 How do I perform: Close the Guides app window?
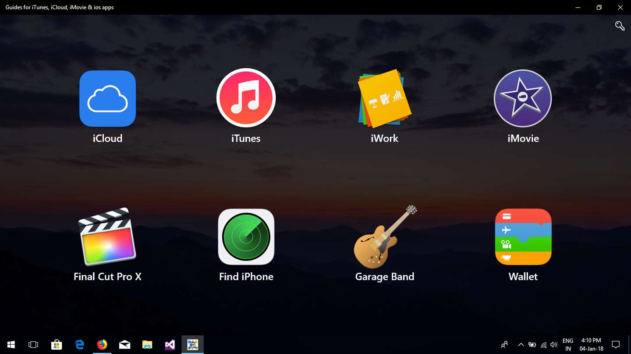coord(620,7)
